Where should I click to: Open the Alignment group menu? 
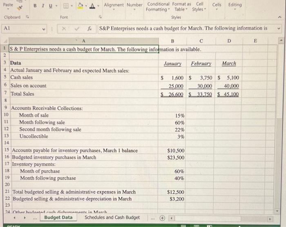click(x=114, y=7)
